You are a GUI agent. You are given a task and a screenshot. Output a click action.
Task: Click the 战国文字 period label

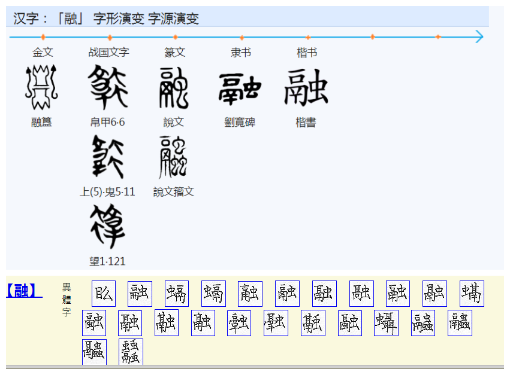pos(109,52)
